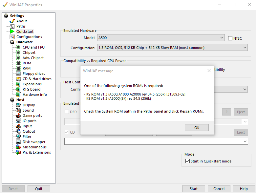256x193 pixels.
Task: Click the WinUAE title bar checkmark icon
Action: coord(5,5)
